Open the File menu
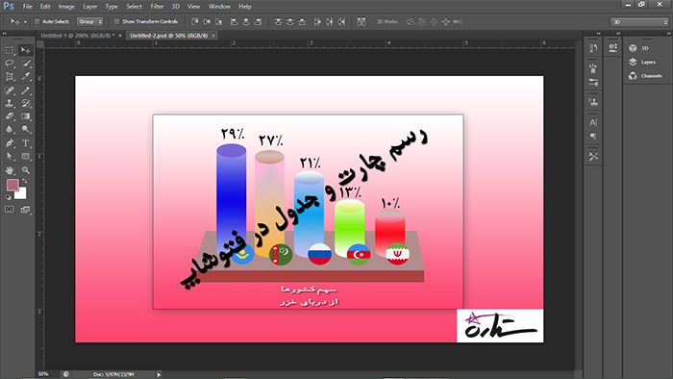 [28, 7]
